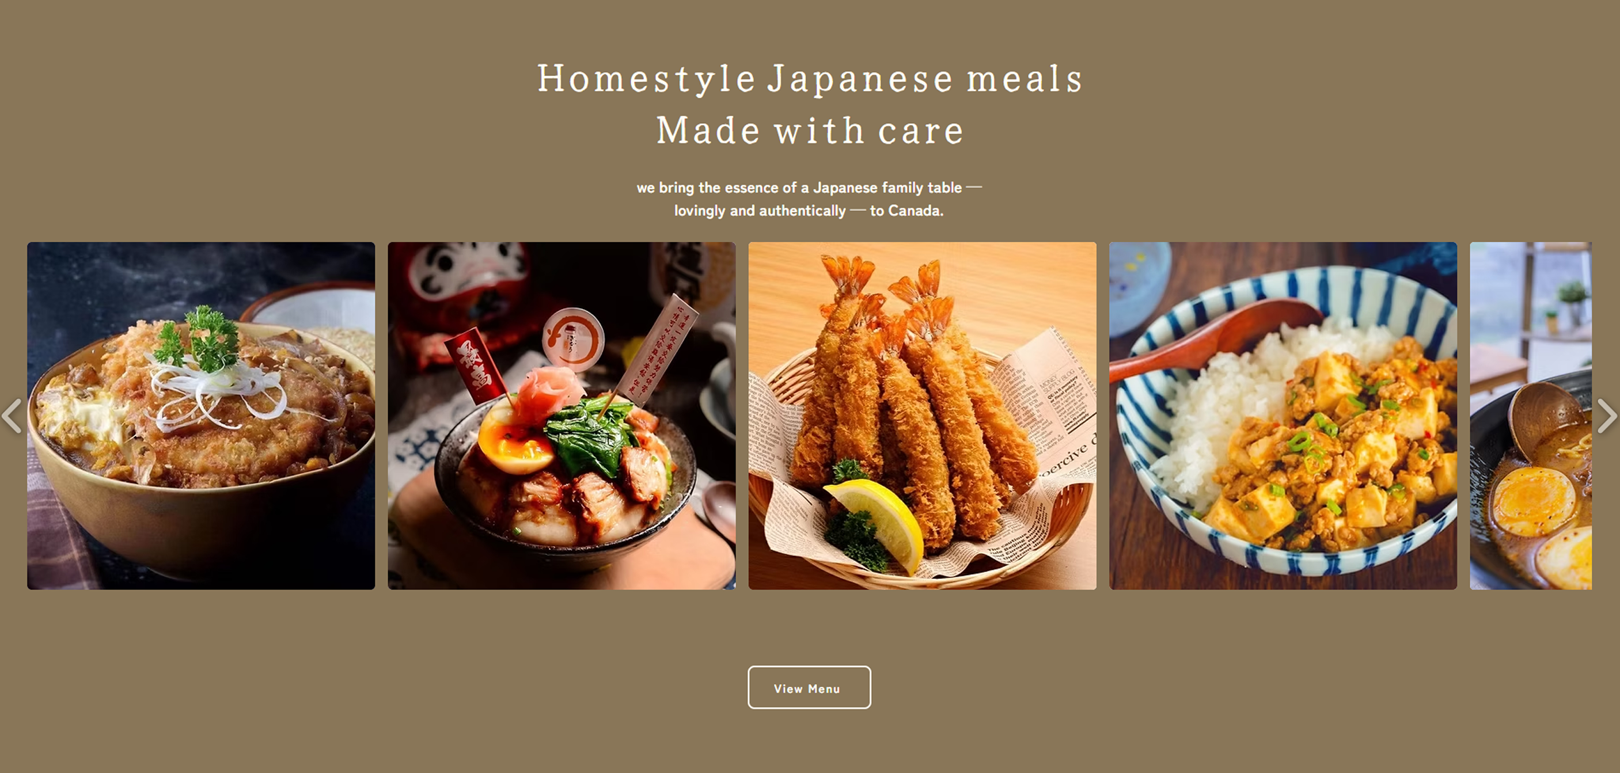Select the katsudon pork cutlet bowl photo
Screen dimensions: 1620x773
pos(200,416)
